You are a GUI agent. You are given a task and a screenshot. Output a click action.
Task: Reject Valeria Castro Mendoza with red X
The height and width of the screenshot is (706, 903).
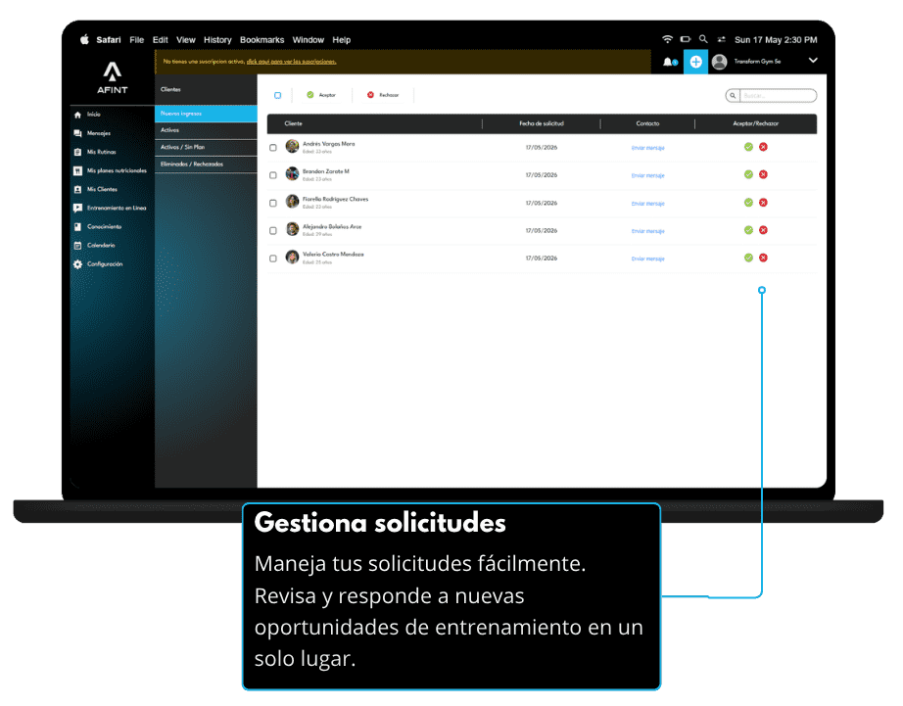[763, 258]
